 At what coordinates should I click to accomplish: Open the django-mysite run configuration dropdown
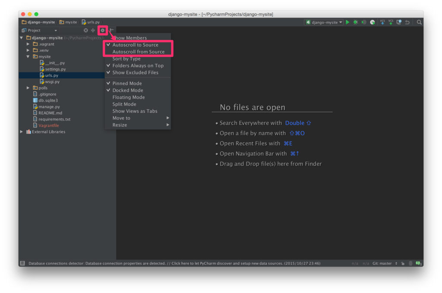(x=324, y=22)
